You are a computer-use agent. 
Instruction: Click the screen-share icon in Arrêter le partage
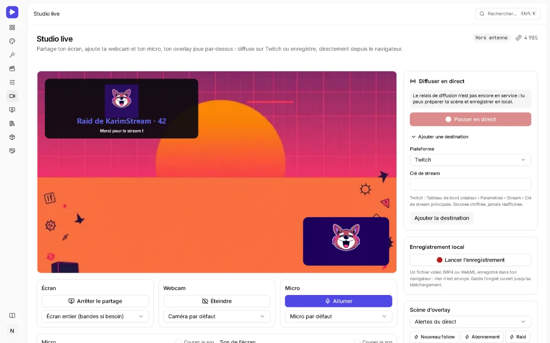(x=71, y=301)
